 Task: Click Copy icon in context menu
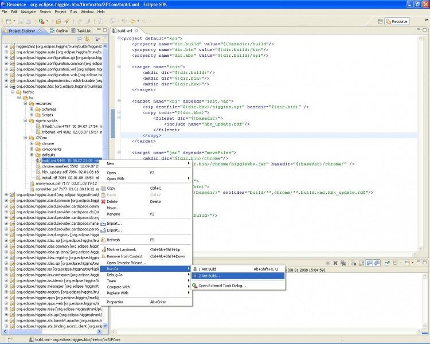point(103,188)
